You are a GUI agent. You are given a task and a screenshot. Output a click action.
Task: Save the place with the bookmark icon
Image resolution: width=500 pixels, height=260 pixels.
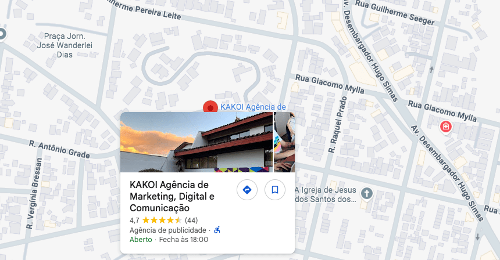click(275, 190)
